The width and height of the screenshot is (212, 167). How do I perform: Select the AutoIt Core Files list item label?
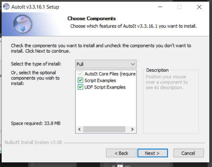point(110,74)
